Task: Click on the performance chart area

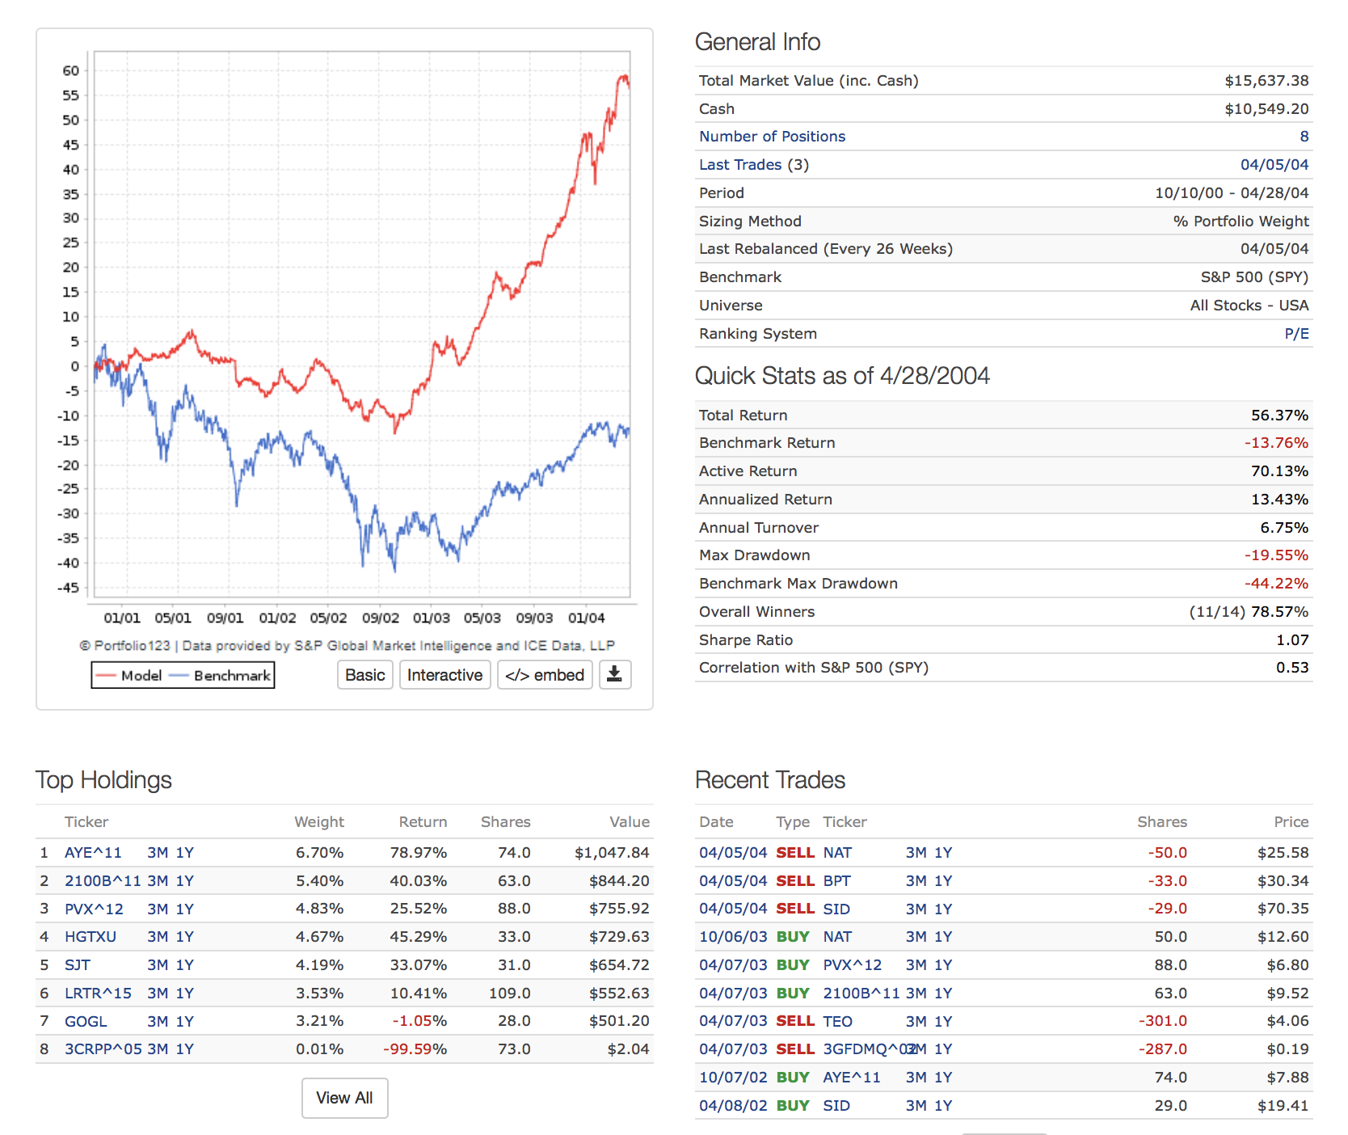Action: pos(362,323)
